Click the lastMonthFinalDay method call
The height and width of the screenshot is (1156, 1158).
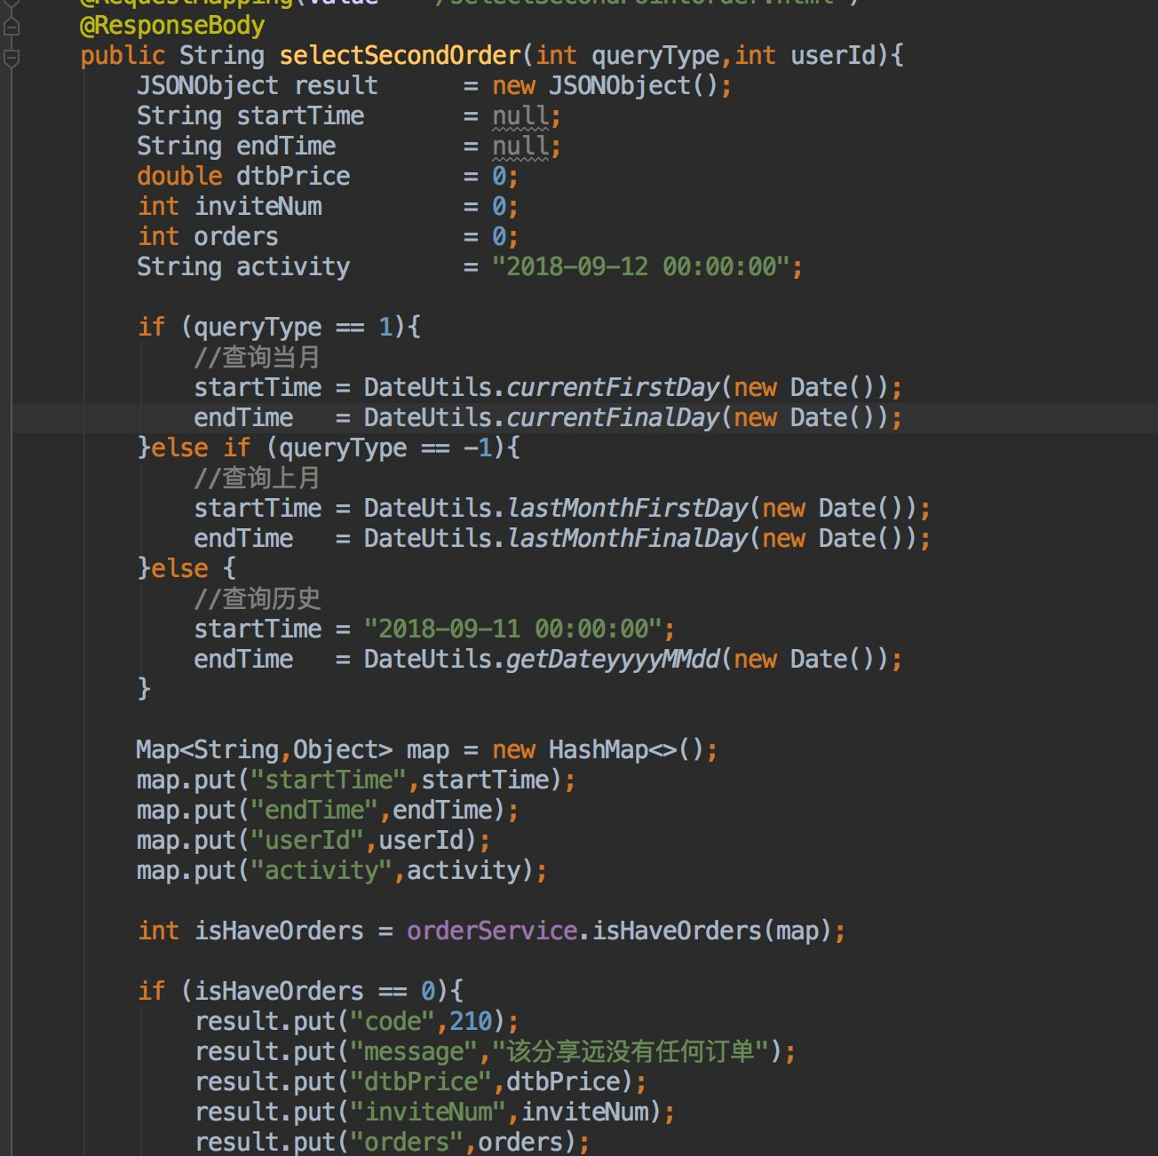coord(627,539)
